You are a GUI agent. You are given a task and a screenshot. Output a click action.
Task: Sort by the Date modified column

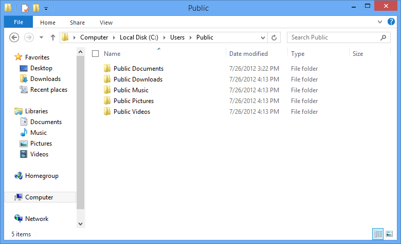click(x=248, y=54)
